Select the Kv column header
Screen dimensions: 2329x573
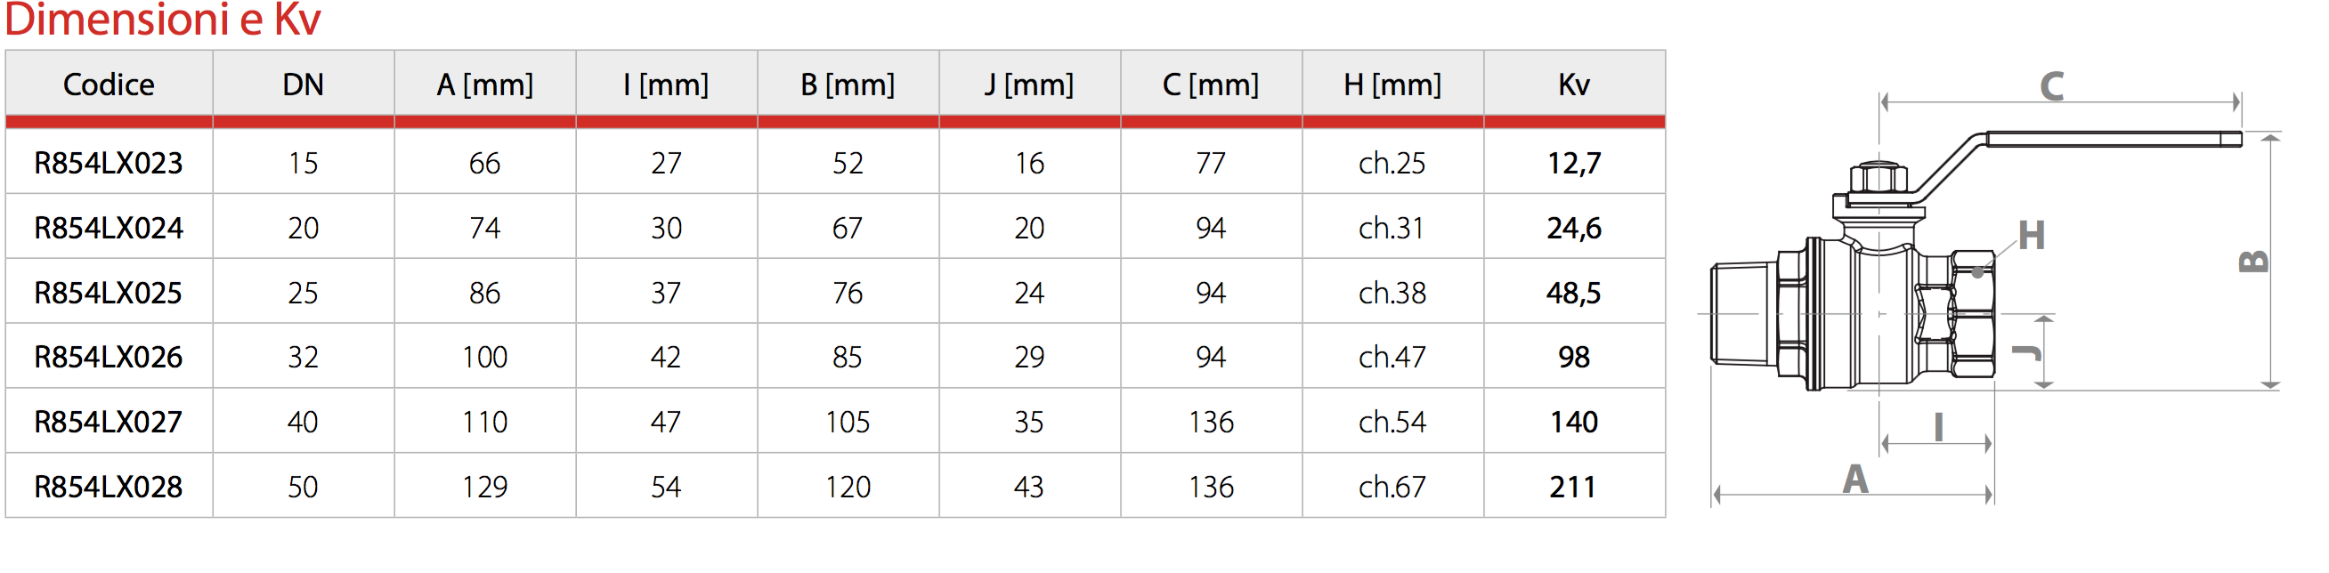pyautogui.click(x=1573, y=85)
